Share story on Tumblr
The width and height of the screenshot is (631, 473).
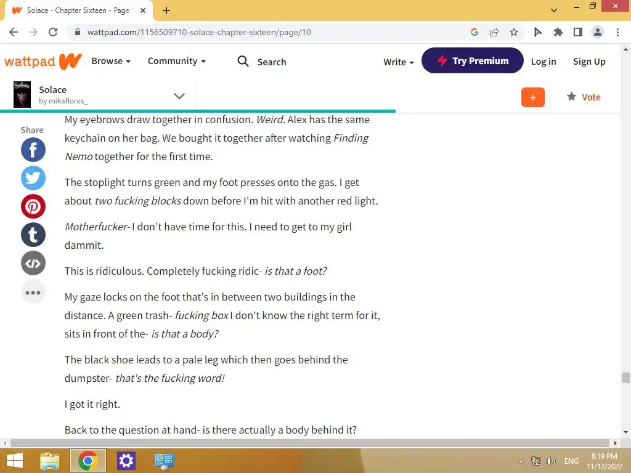33,235
